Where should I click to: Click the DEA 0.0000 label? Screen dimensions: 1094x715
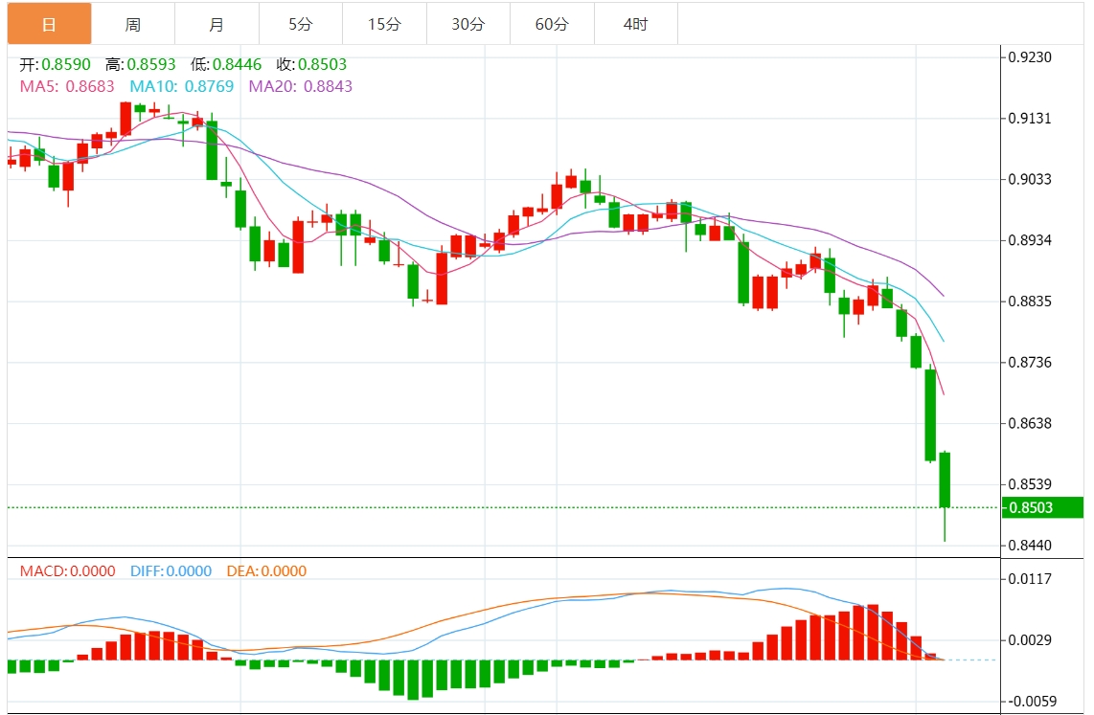pyautogui.click(x=266, y=571)
